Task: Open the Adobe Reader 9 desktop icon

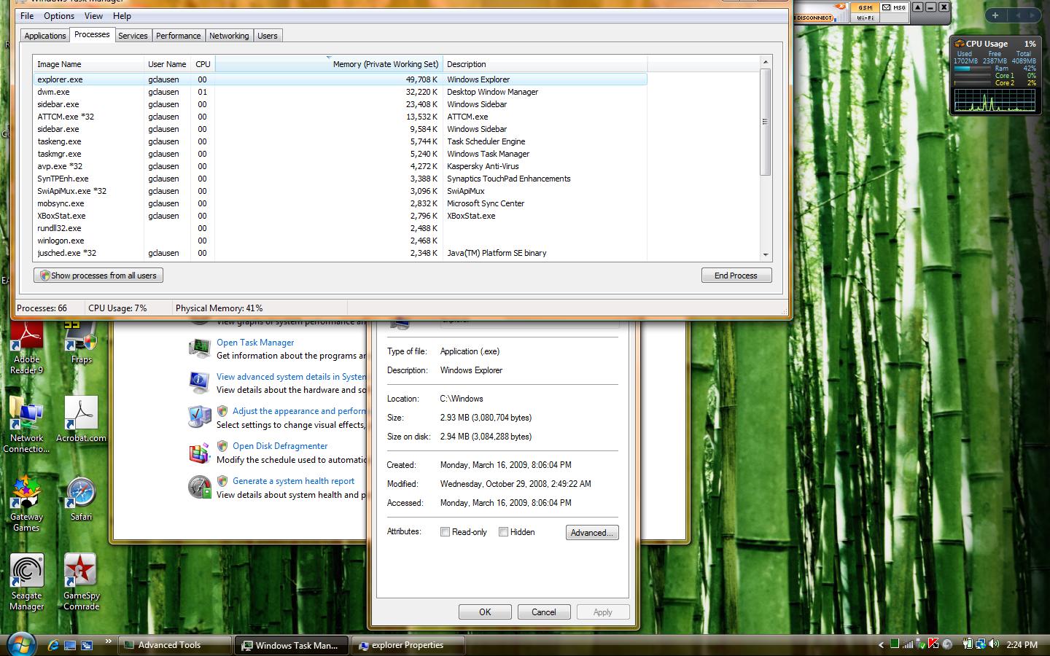Action: [x=26, y=348]
